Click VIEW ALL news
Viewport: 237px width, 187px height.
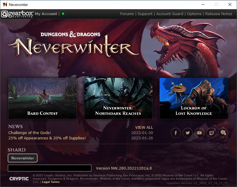click(x=144, y=128)
